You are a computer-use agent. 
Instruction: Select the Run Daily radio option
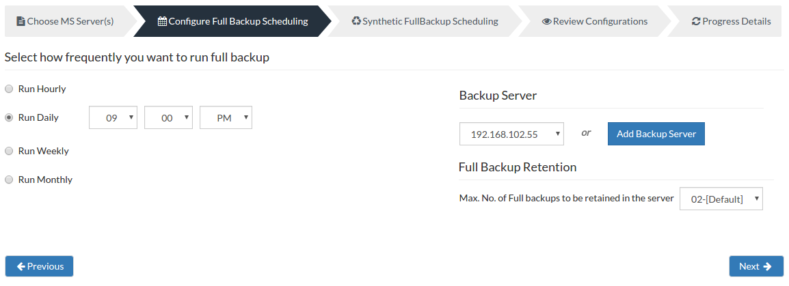tap(9, 117)
